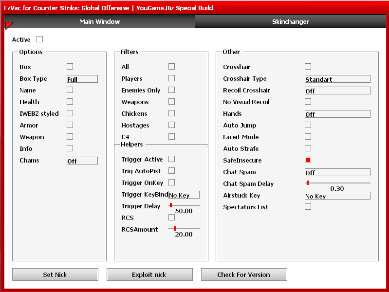
Task: Click the Set Nick button
Action: coord(55,274)
